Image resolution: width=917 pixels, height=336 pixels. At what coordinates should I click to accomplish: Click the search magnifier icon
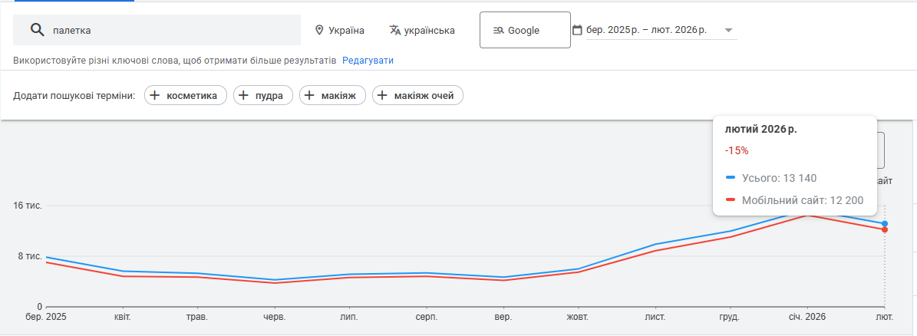37,30
